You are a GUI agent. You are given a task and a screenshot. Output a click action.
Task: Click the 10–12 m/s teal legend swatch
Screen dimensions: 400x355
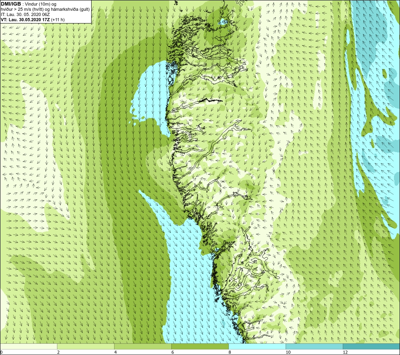[x=314, y=346]
